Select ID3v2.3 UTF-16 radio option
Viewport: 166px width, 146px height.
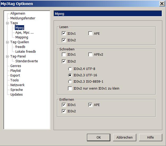tap(70, 75)
